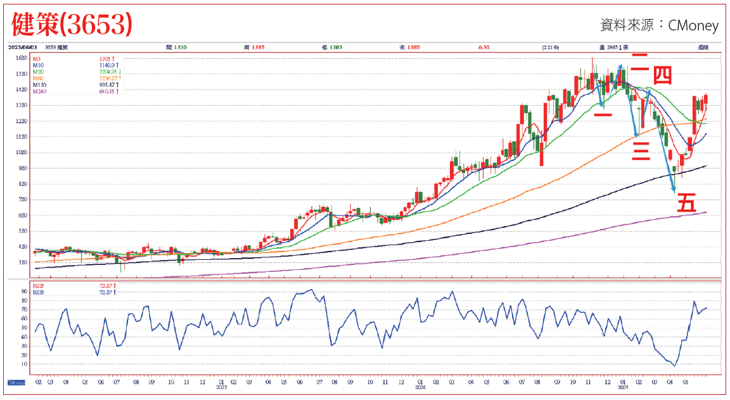Click the red wave label 四
The height and width of the screenshot is (400, 730).
662,76
